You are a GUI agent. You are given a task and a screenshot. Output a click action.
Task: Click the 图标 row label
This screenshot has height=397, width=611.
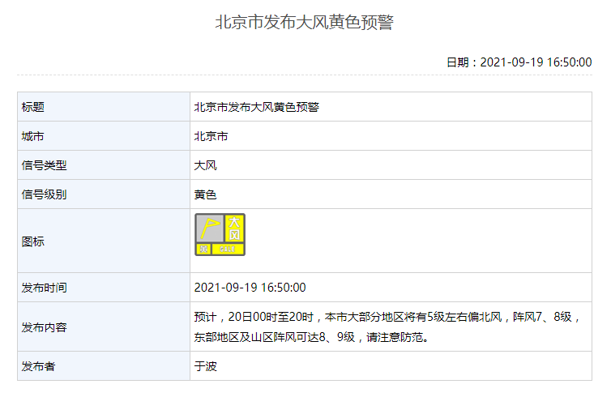[33, 241]
